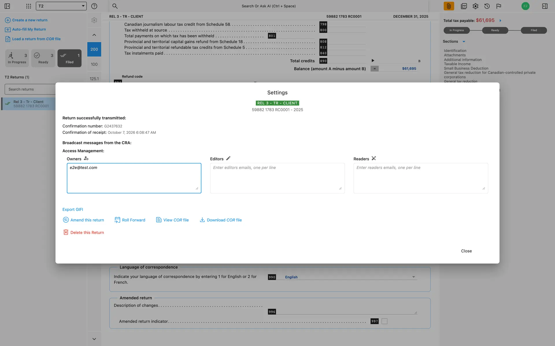Select the Rel 3 - Tr - Client return
Screen dimensions: 555x346
(29, 104)
